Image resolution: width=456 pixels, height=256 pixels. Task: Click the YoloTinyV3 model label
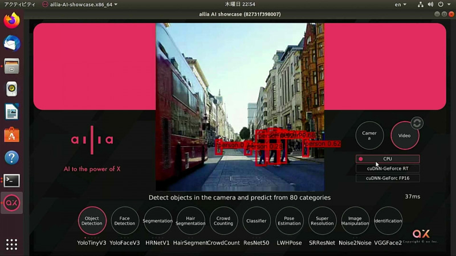point(92,243)
